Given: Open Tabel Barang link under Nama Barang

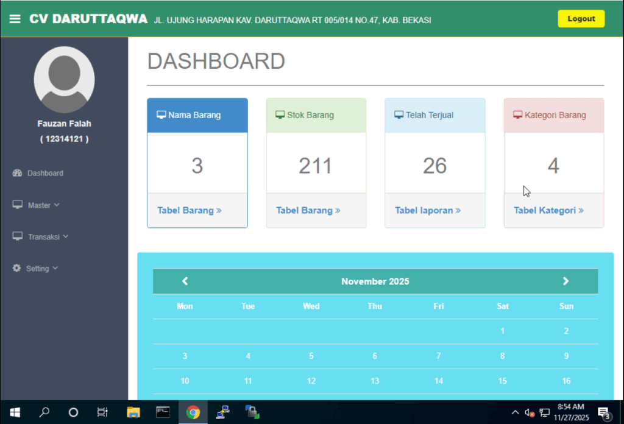Looking at the screenshot, I should click(x=189, y=211).
